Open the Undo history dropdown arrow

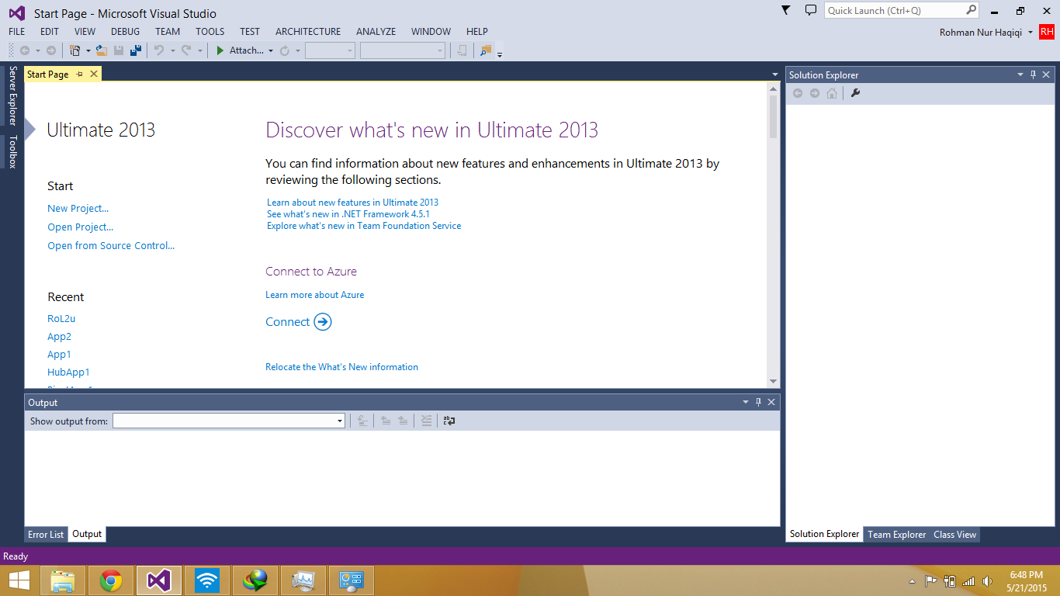coord(172,51)
